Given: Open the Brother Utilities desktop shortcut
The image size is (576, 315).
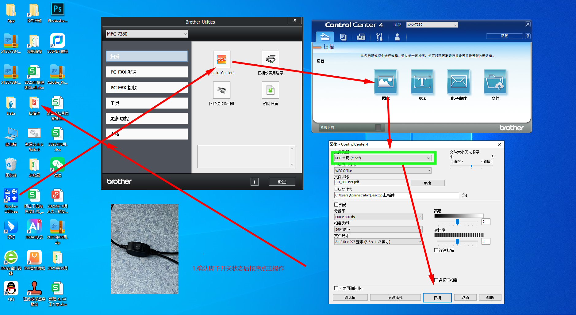Looking at the screenshot, I should (11, 196).
